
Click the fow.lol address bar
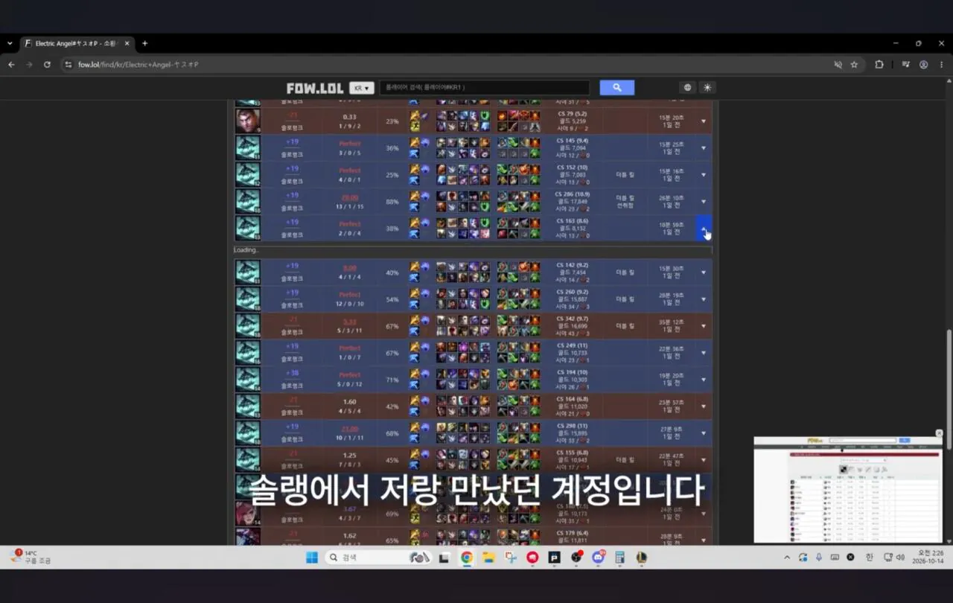click(447, 65)
